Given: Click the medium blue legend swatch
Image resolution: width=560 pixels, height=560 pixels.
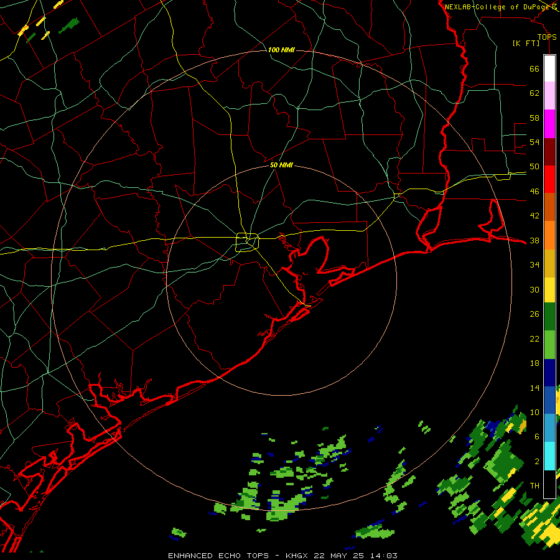Looking at the screenshot, I should click(549, 400).
